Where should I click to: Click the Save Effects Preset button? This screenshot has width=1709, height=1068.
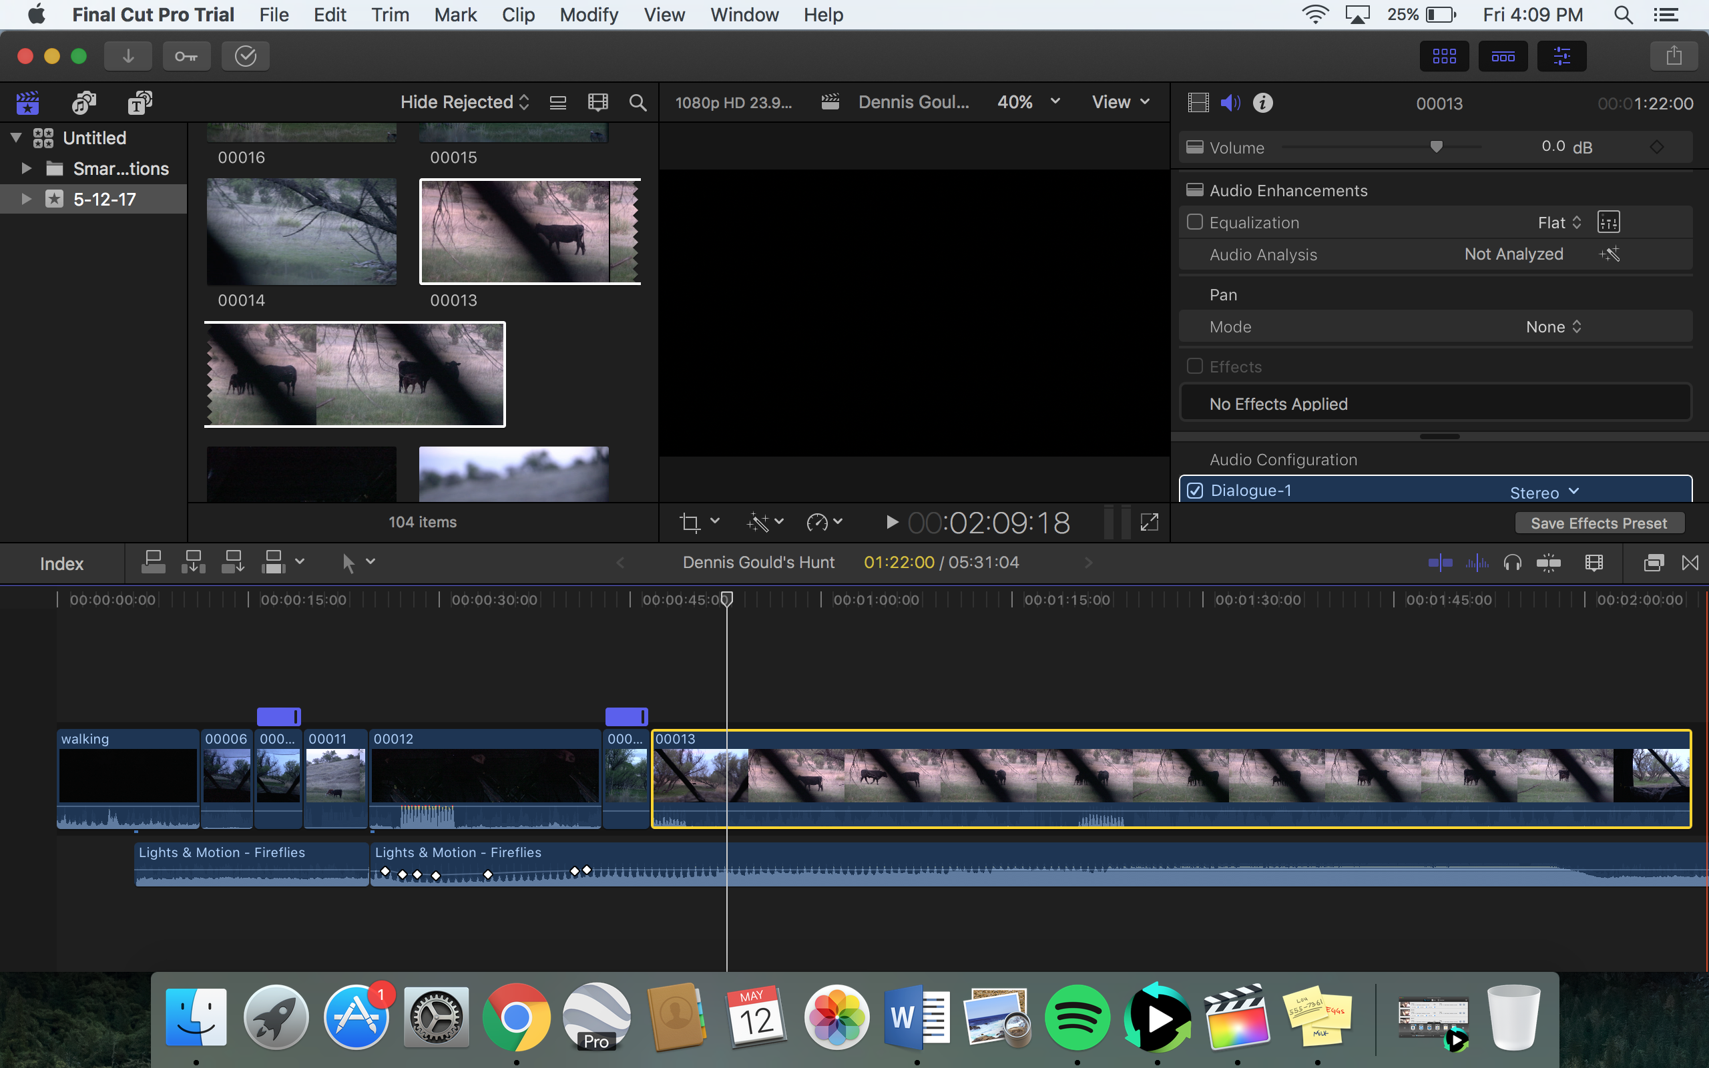coord(1598,523)
